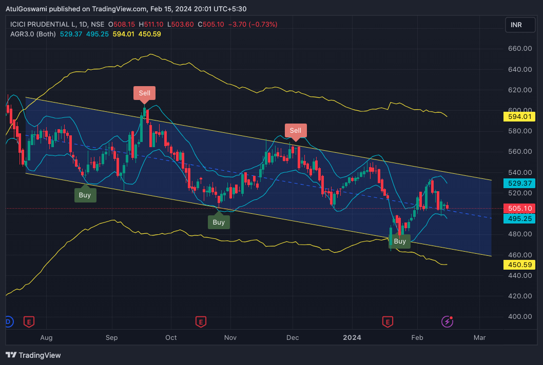Click the 640.00 price axis label
The height and width of the screenshot is (365, 543).
520,69
